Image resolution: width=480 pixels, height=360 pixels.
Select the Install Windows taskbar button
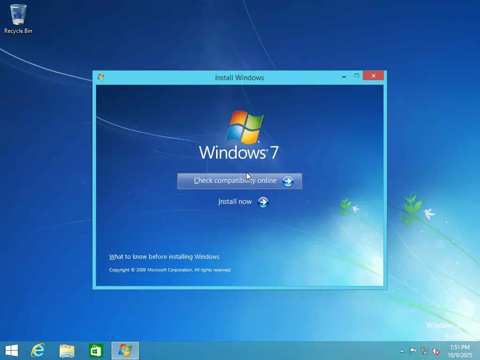(x=125, y=351)
